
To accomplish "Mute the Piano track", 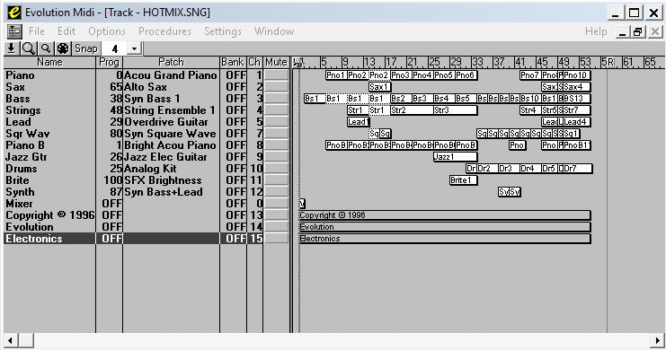I will (276, 75).
